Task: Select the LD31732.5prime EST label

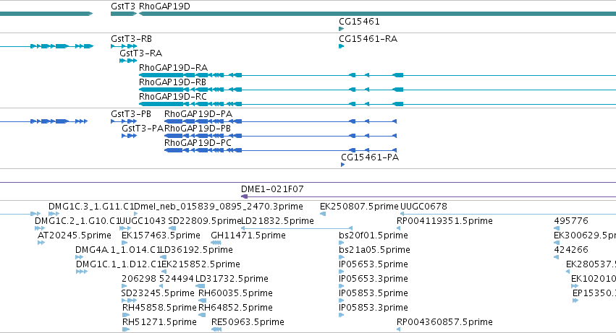Action: click(x=232, y=280)
